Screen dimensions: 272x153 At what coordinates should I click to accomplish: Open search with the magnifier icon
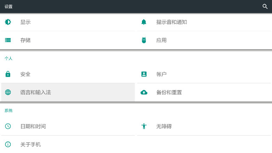pyautogui.click(x=265, y=6)
